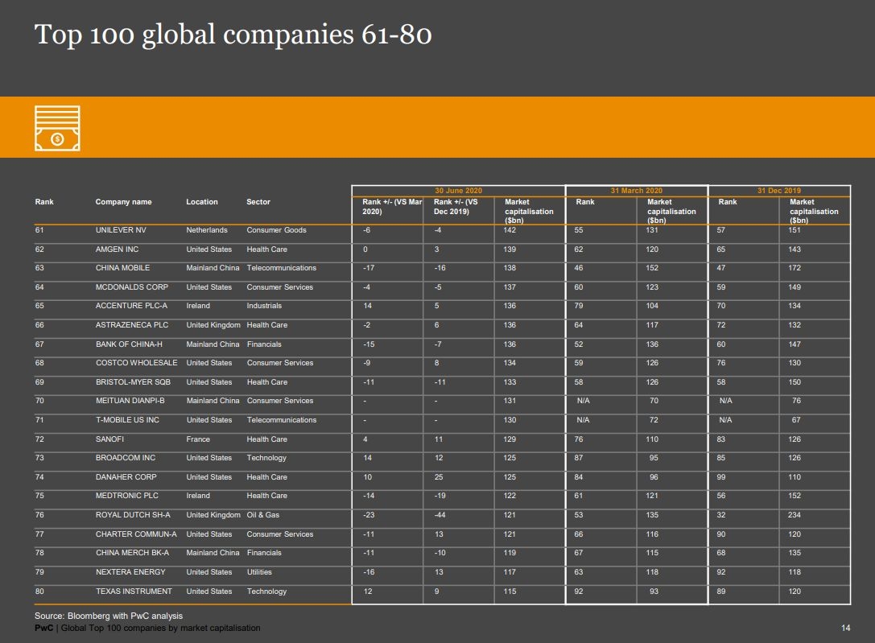Select the '31 March 2020' period heading
Image resolution: width=875 pixels, height=643 pixels.
tap(637, 191)
